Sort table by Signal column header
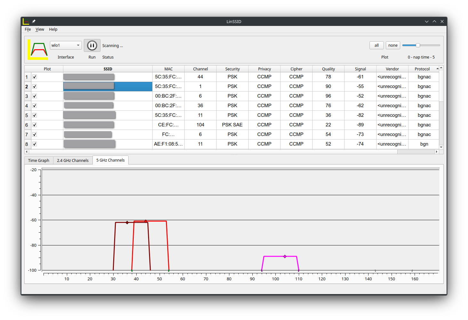The image size is (468, 320). 361,69
